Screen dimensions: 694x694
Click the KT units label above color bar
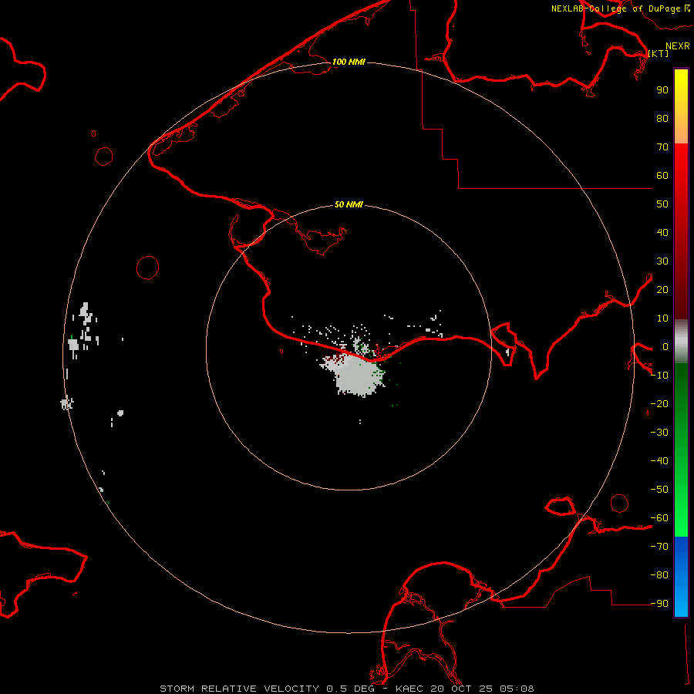(x=659, y=53)
